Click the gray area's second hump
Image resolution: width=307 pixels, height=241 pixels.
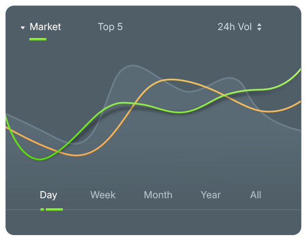tap(229, 78)
